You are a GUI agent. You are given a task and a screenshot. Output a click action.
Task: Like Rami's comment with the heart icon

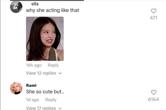click(154, 92)
